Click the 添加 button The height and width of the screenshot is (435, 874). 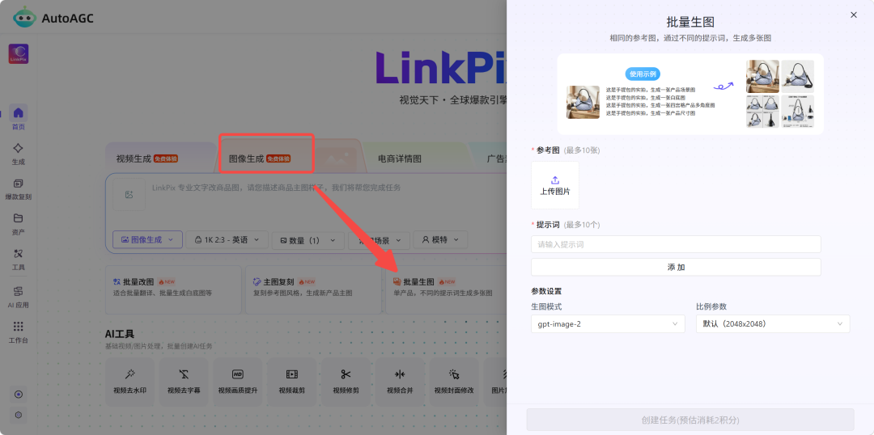(x=676, y=267)
